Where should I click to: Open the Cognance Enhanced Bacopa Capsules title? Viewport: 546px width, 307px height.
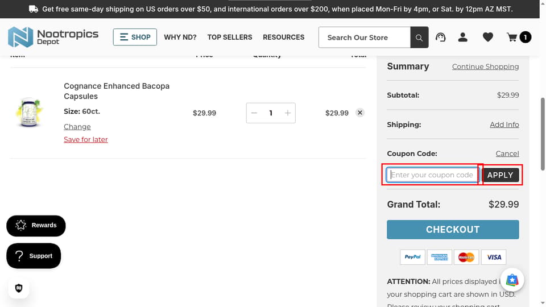tap(117, 91)
